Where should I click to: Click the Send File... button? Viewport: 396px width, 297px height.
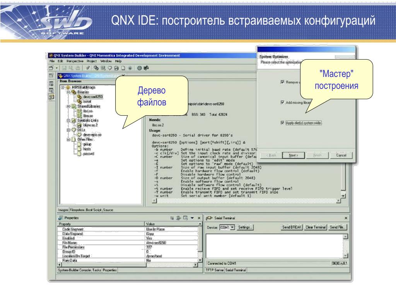(x=337, y=227)
